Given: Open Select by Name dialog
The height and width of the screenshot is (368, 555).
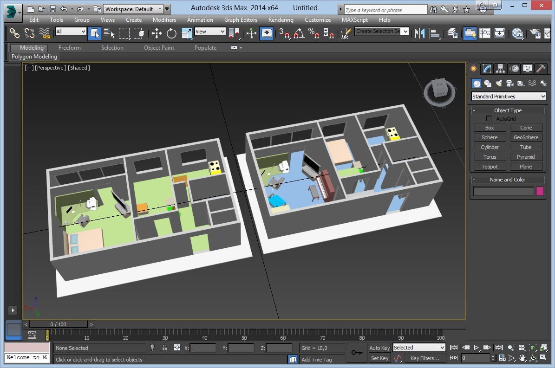Looking at the screenshot, I should tap(109, 33).
